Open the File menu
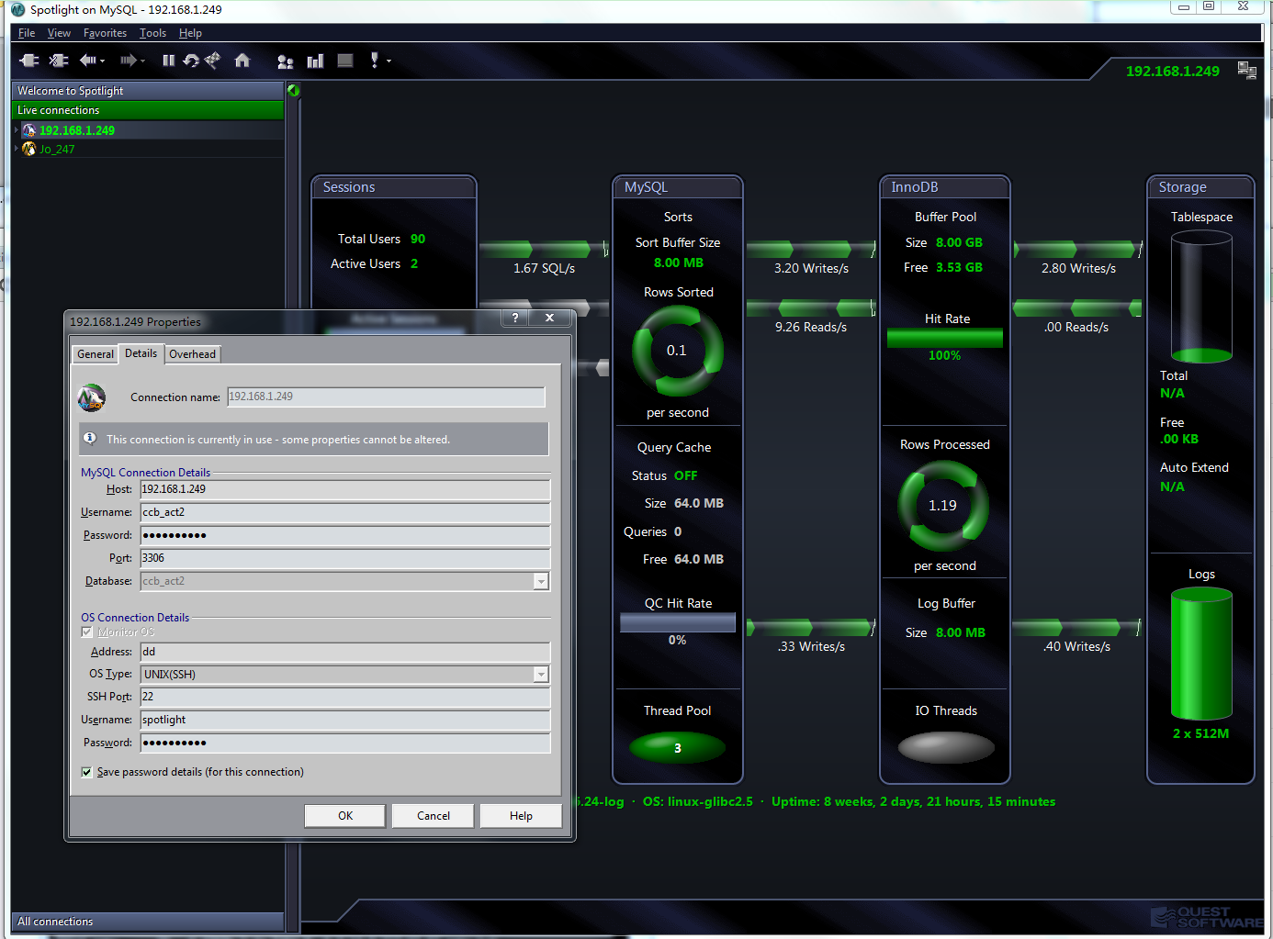Viewport: 1273px width, 939px height. pyautogui.click(x=27, y=33)
